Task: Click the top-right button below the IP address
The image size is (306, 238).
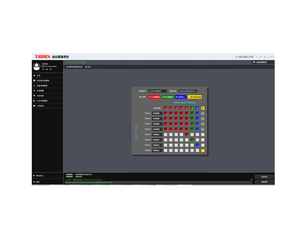Action: [261, 62]
